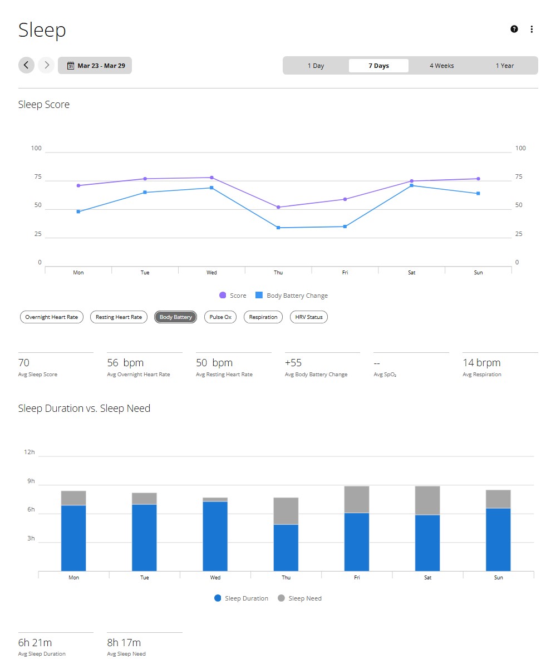Viewport: 551px width, 664px height.
Task: Go to previous week with left arrow
Action: [26, 65]
